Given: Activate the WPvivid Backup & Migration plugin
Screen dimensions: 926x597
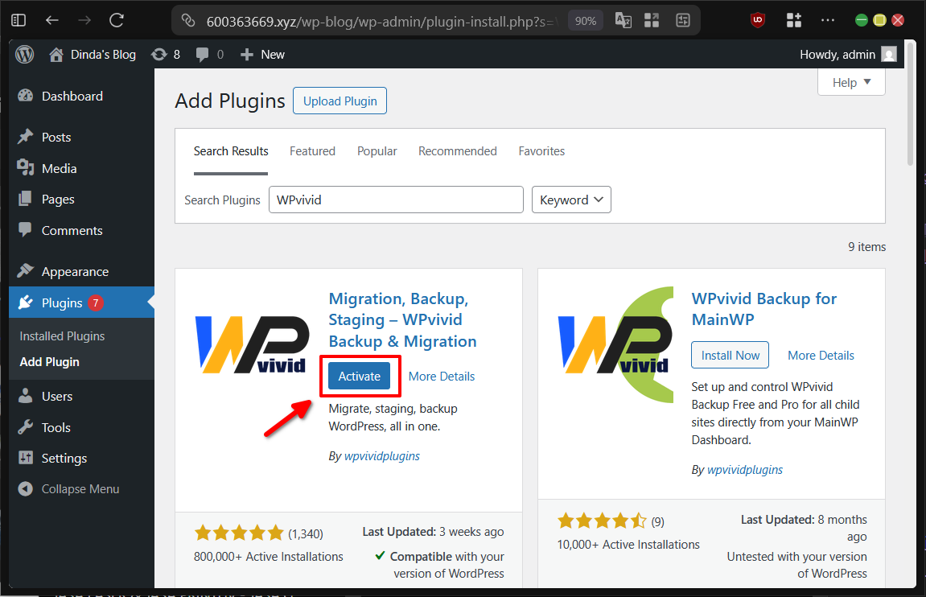Looking at the screenshot, I should pyautogui.click(x=360, y=376).
